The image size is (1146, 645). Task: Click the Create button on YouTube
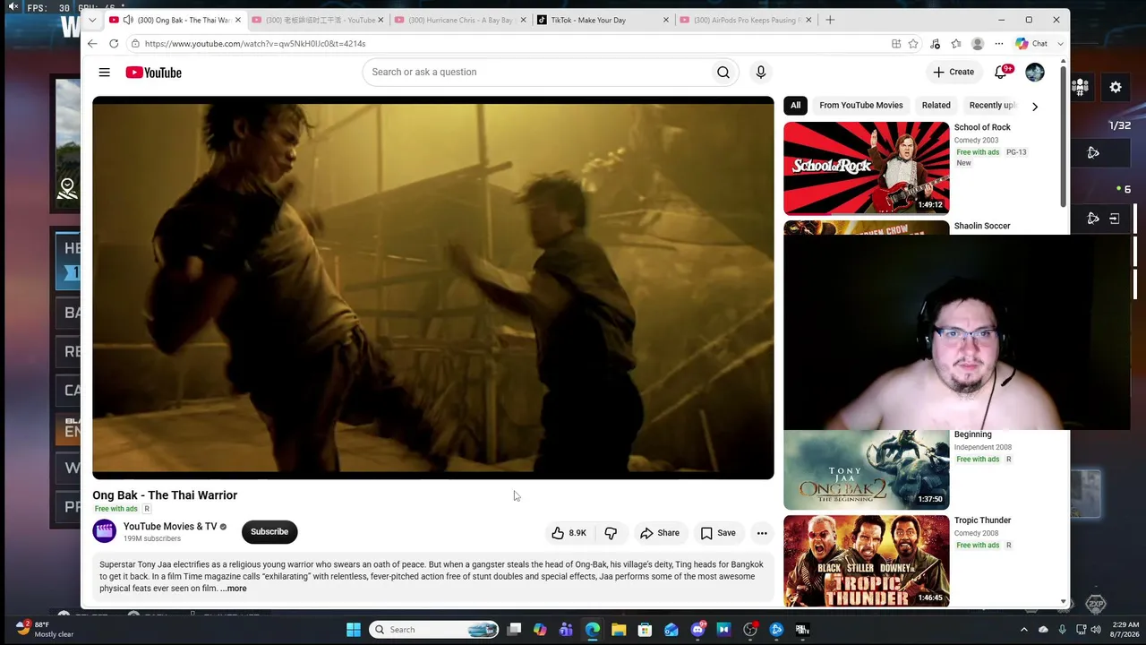(954, 73)
